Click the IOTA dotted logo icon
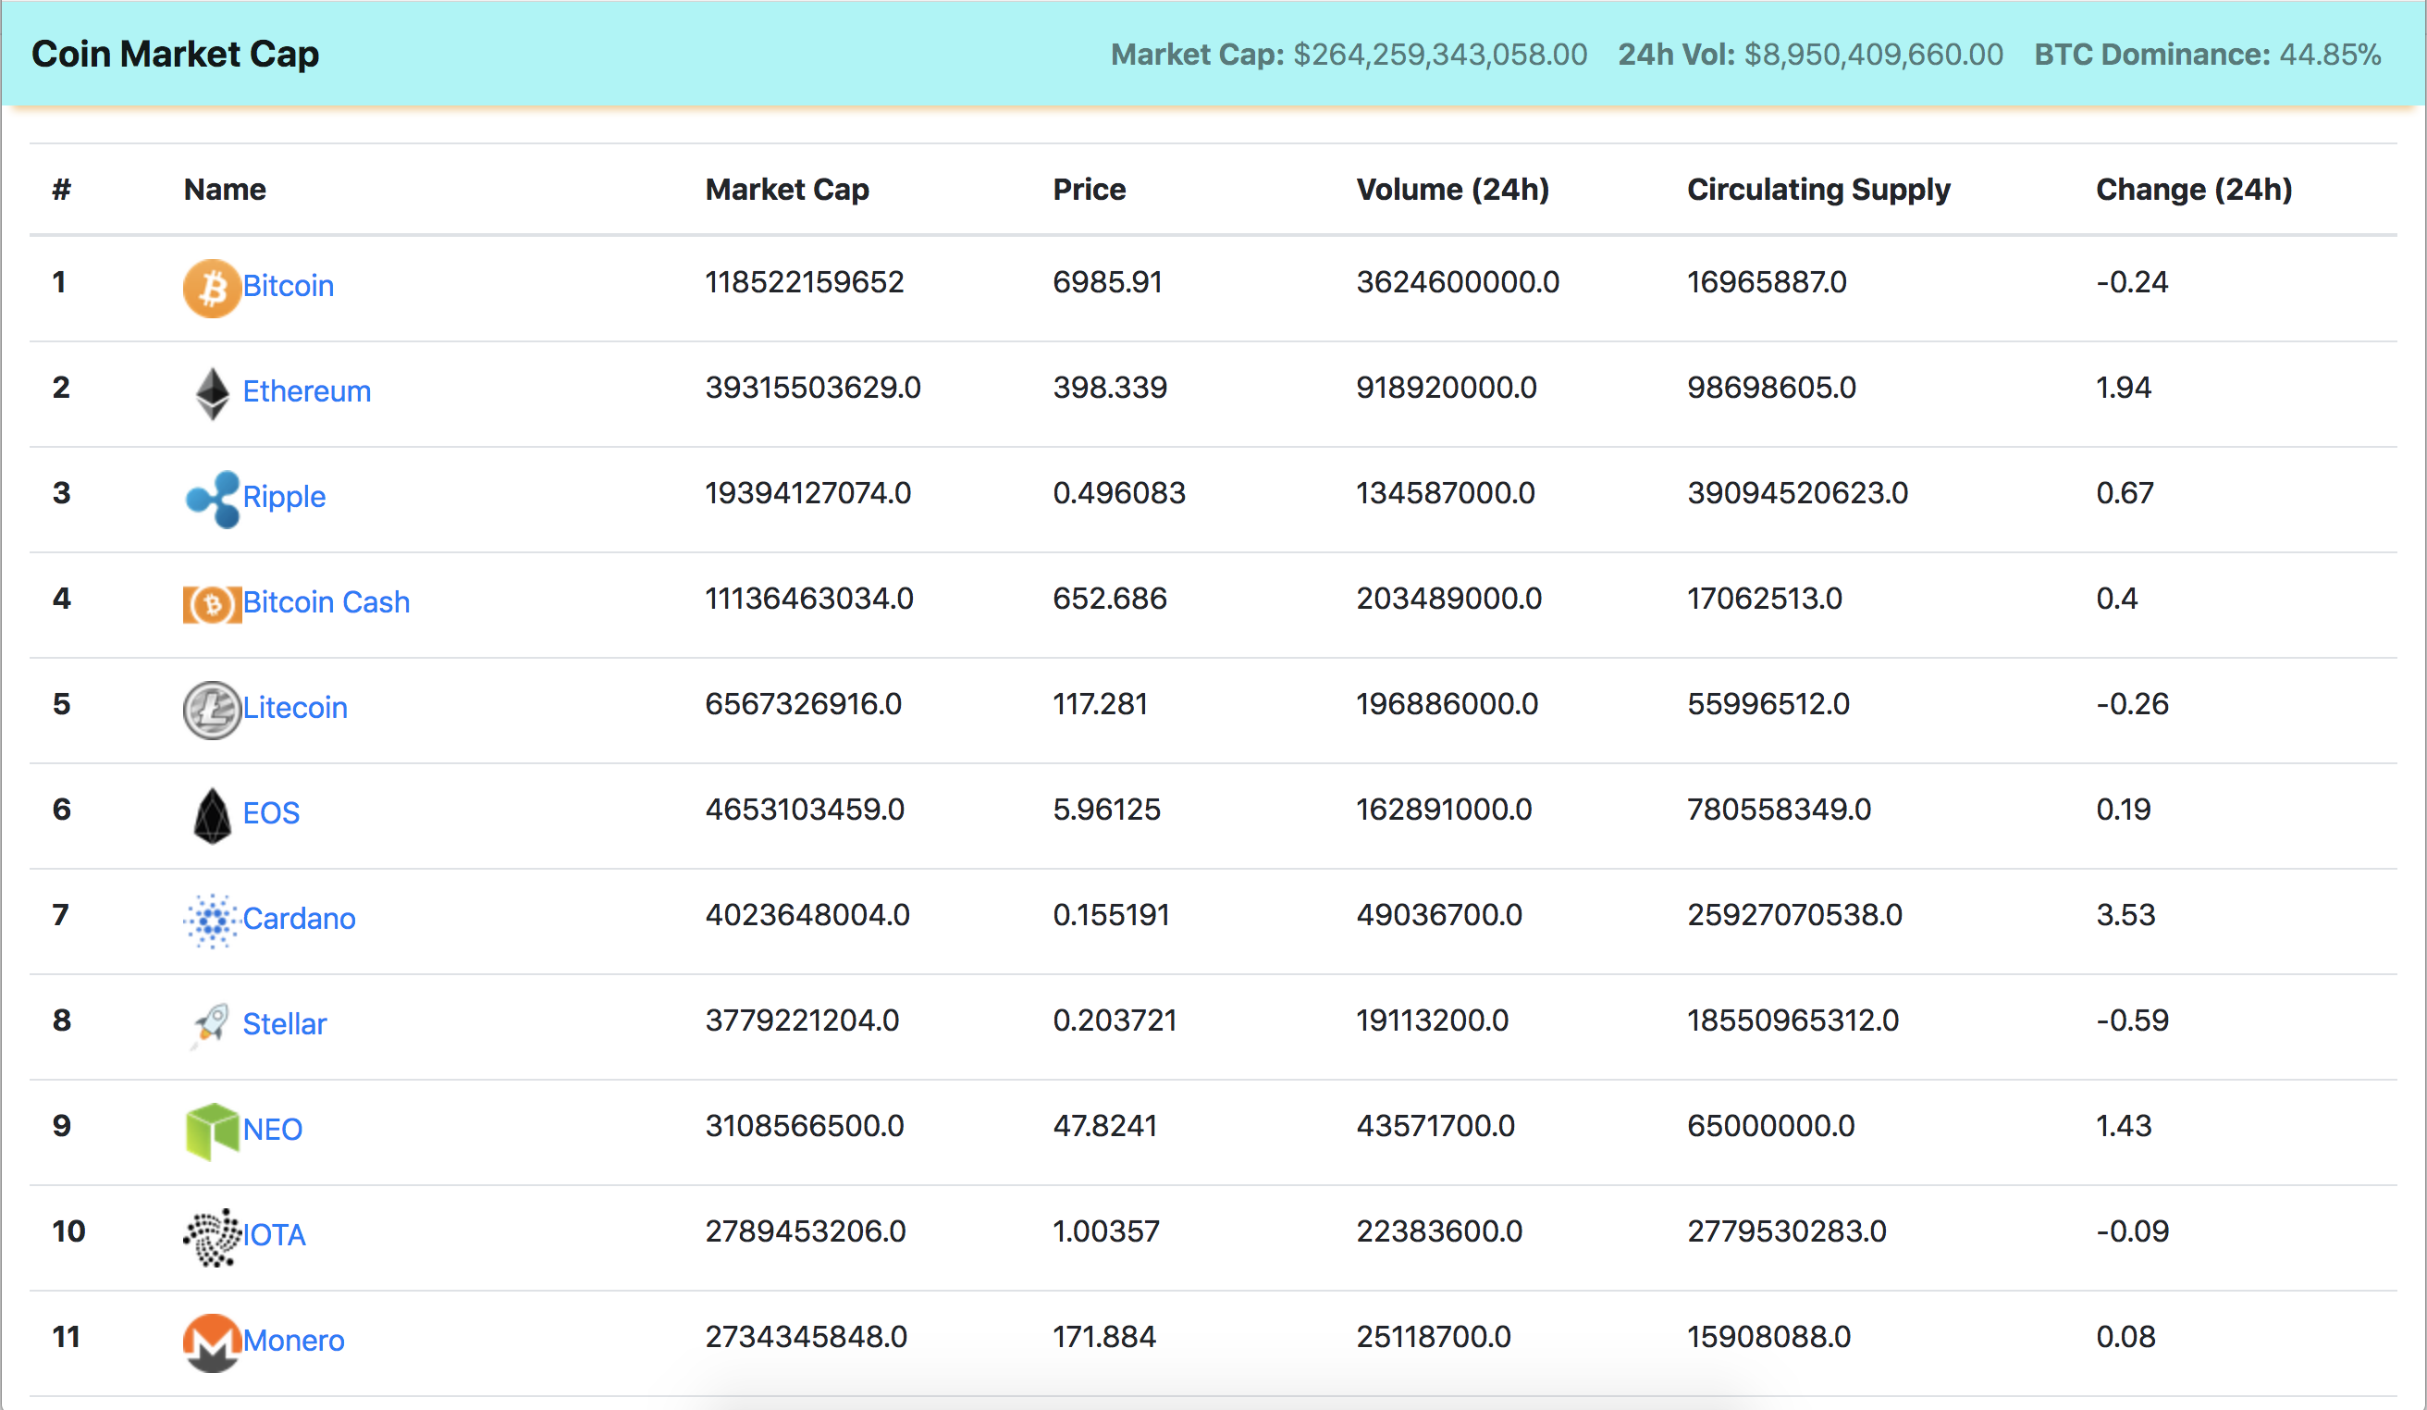2427x1410 pixels. [212, 1237]
